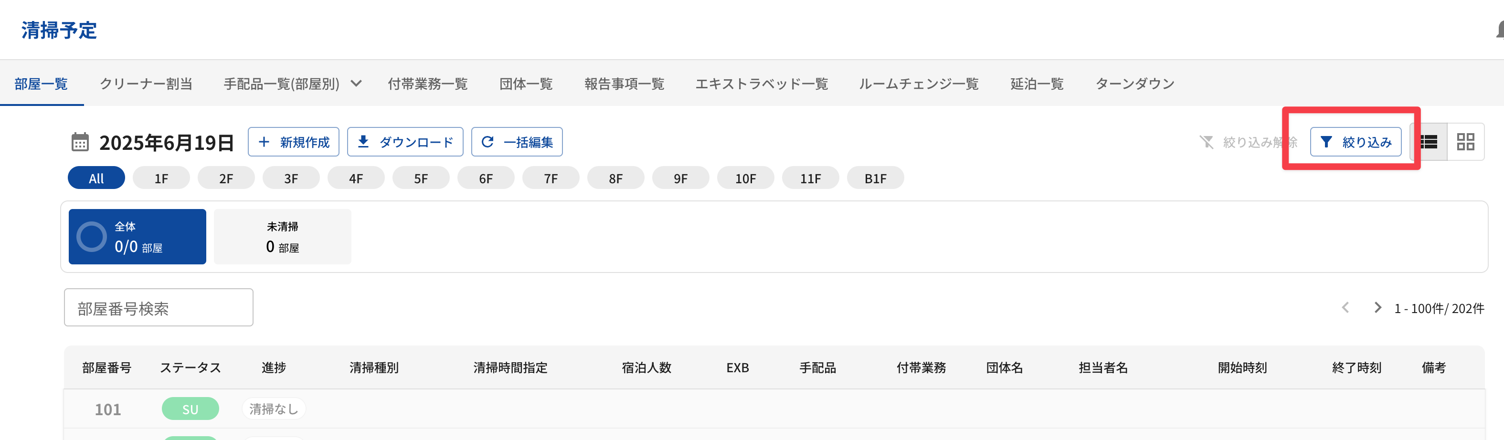Image resolution: width=1504 pixels, height=440 pixels.
Task: Expand the 手配品一覧(部屋別) dropdown arrow
Action: pyautogui.click(x=356, y=84)
